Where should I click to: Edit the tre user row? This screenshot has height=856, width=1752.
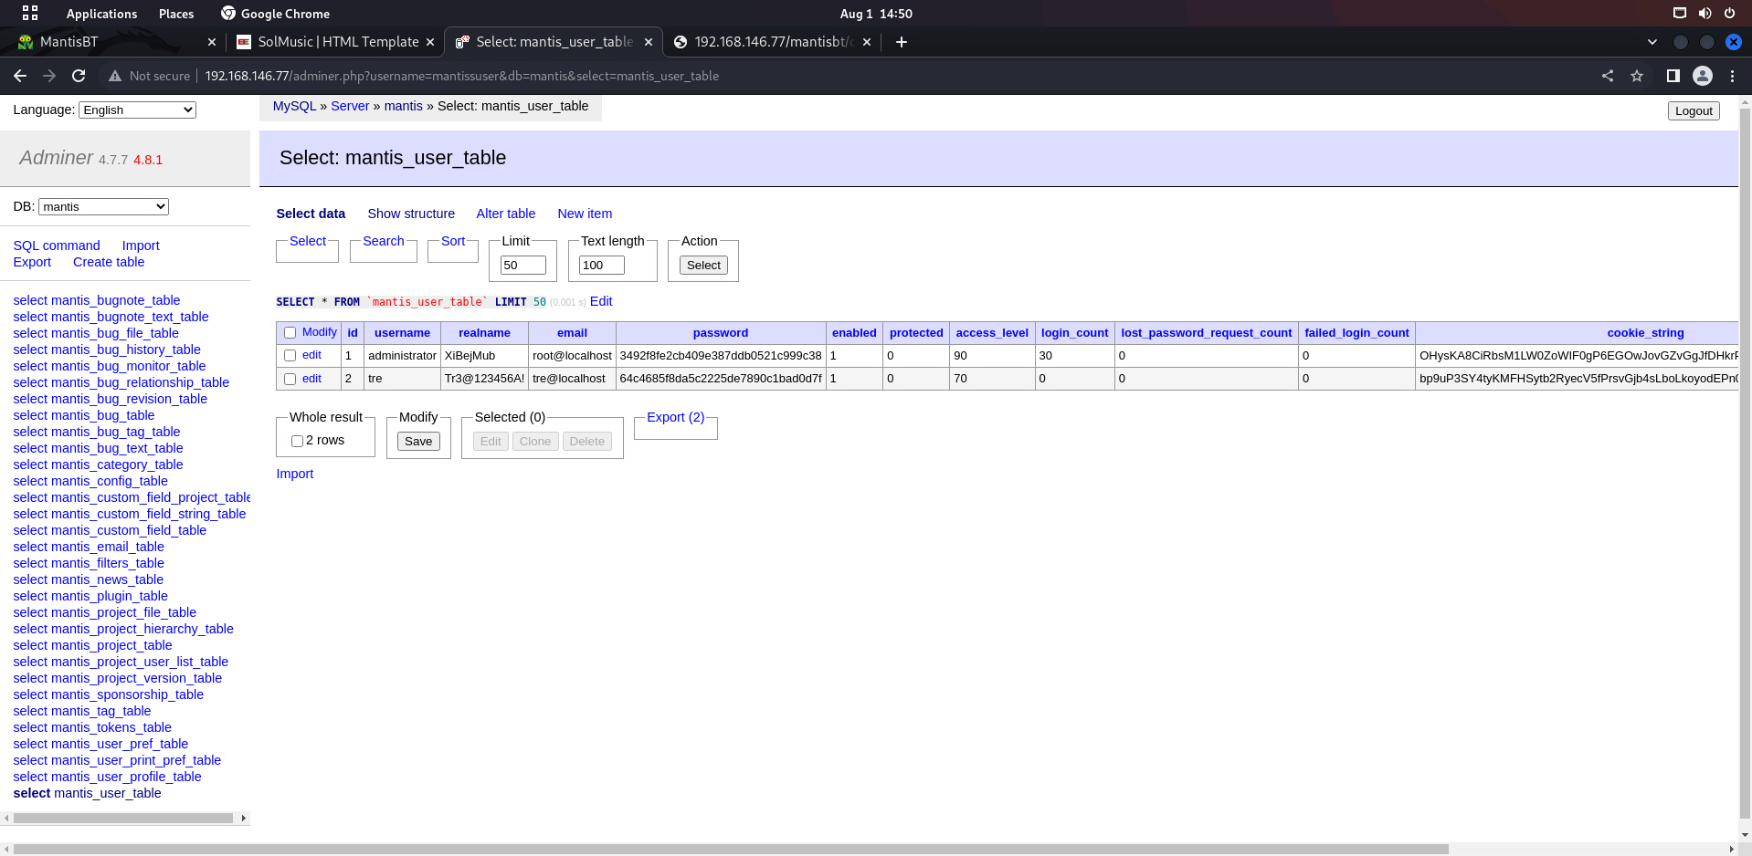[x=311, y=378]
